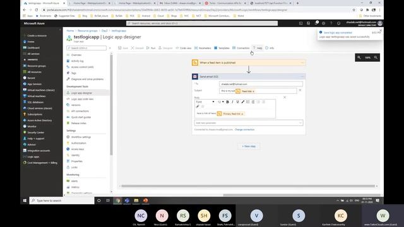Click the Italic formatting icon
Viewport: 404px width, 227px height.
(x=233, y=102)
